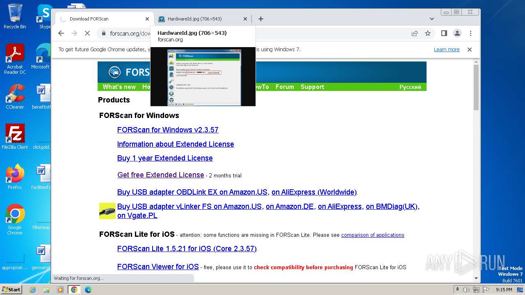Open the tab search dropdown
The image size is (525, 295).
(431, 19)
